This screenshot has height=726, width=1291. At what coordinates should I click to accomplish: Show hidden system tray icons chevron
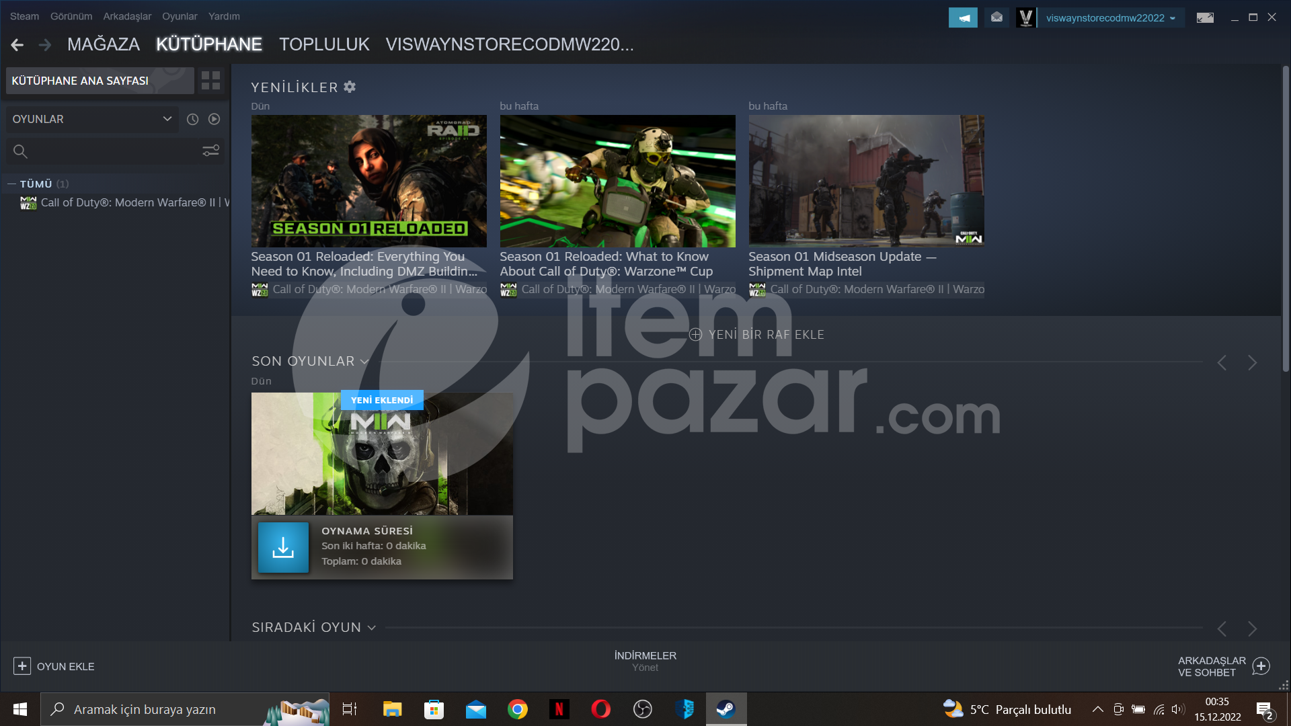point(1097,709)
